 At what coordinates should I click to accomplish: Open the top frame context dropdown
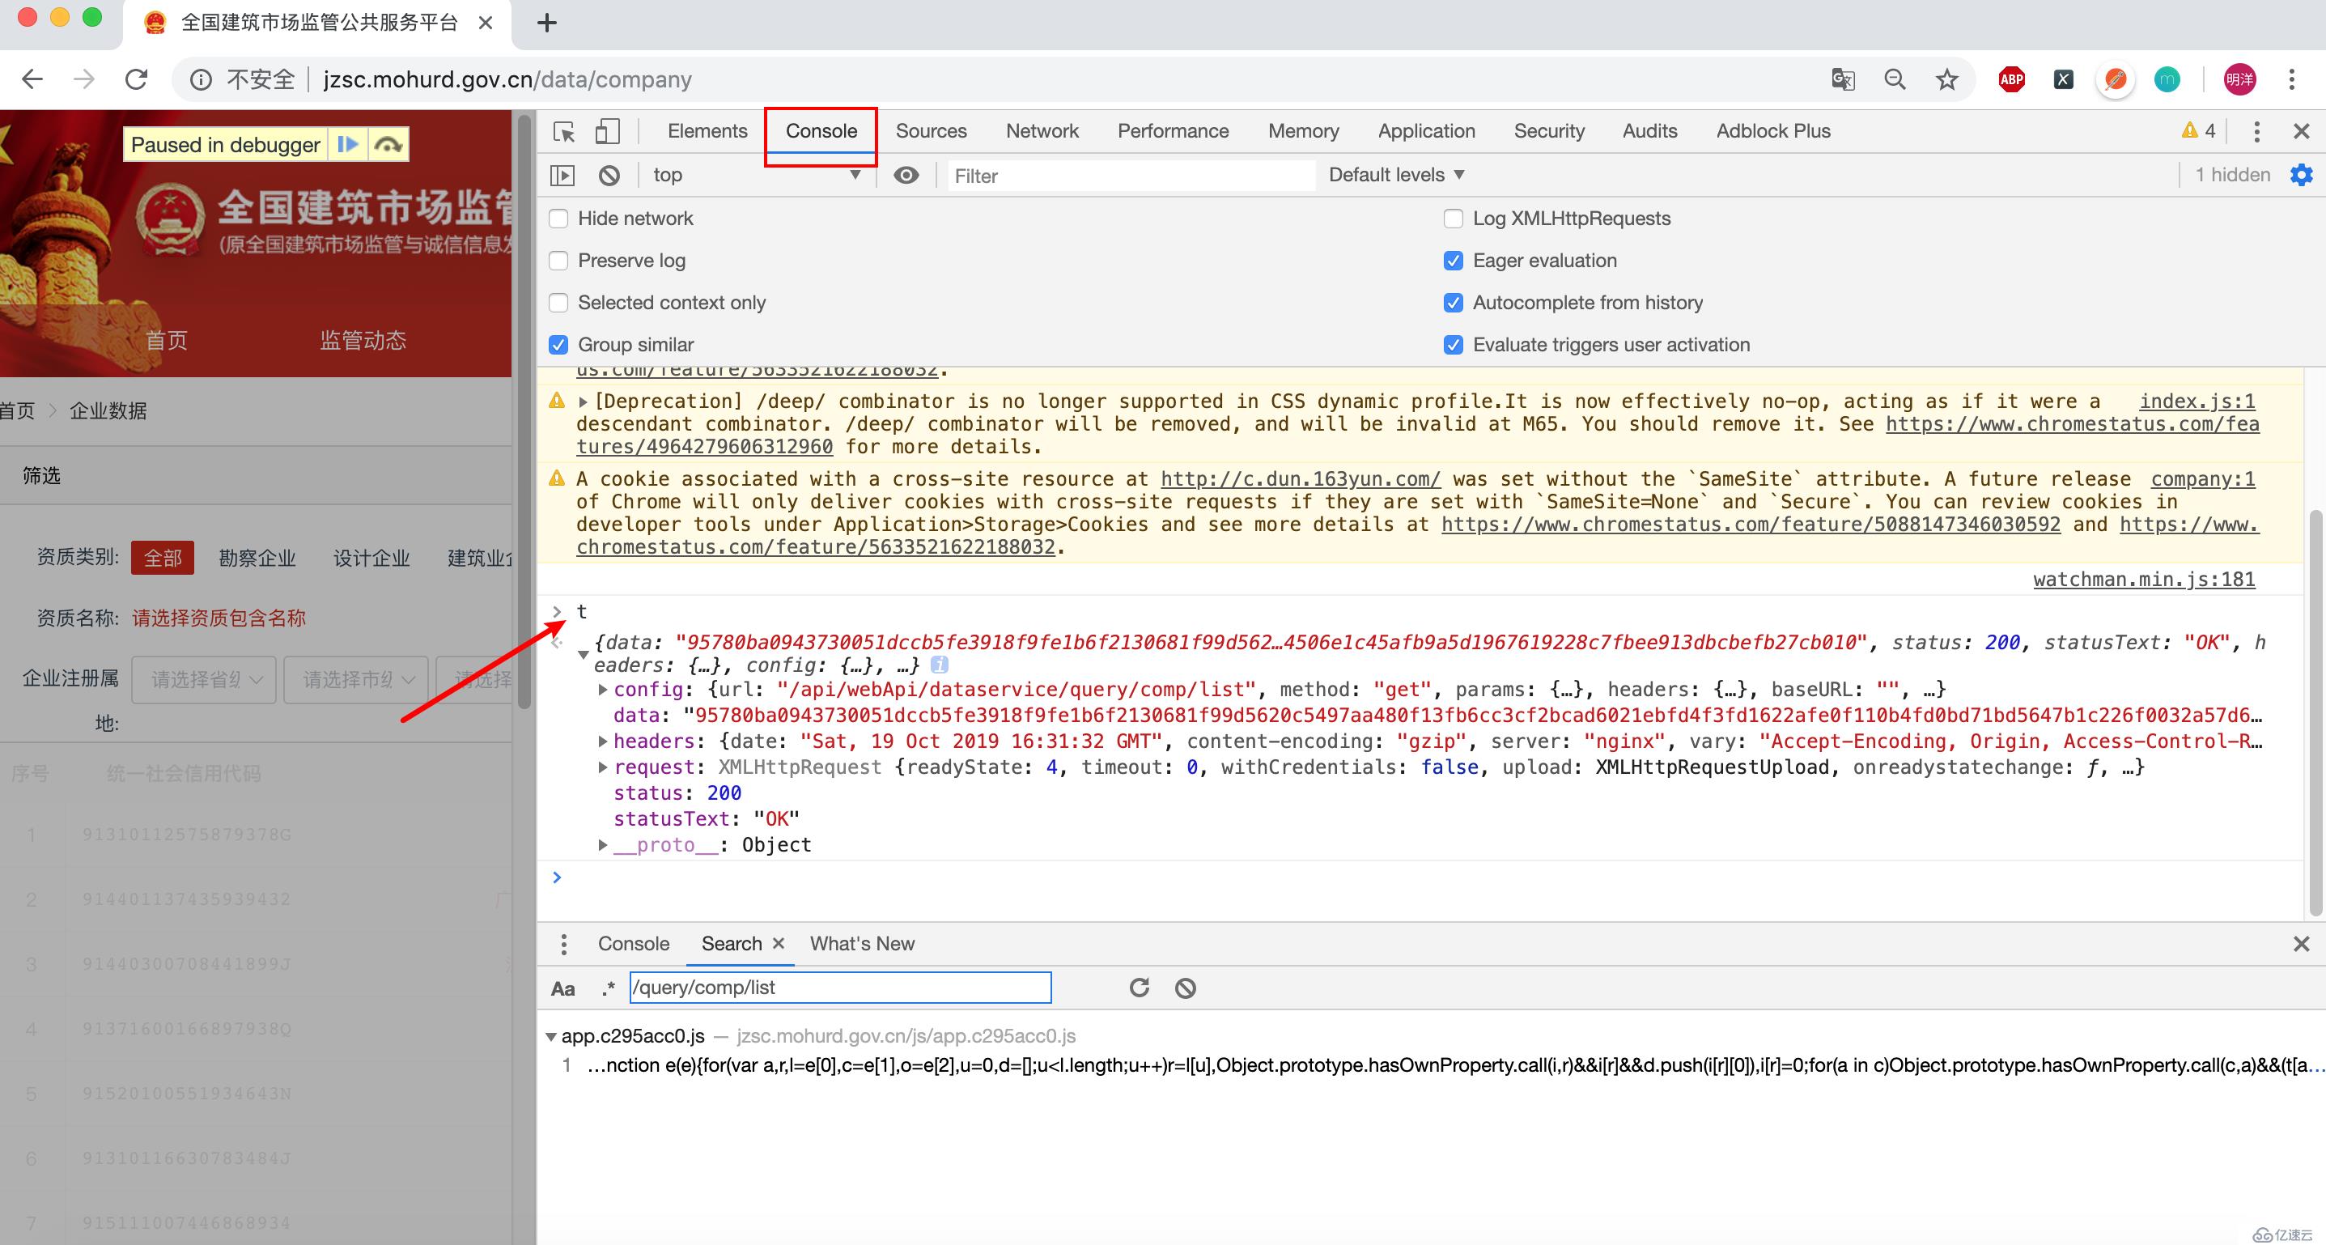click(752, 174)
